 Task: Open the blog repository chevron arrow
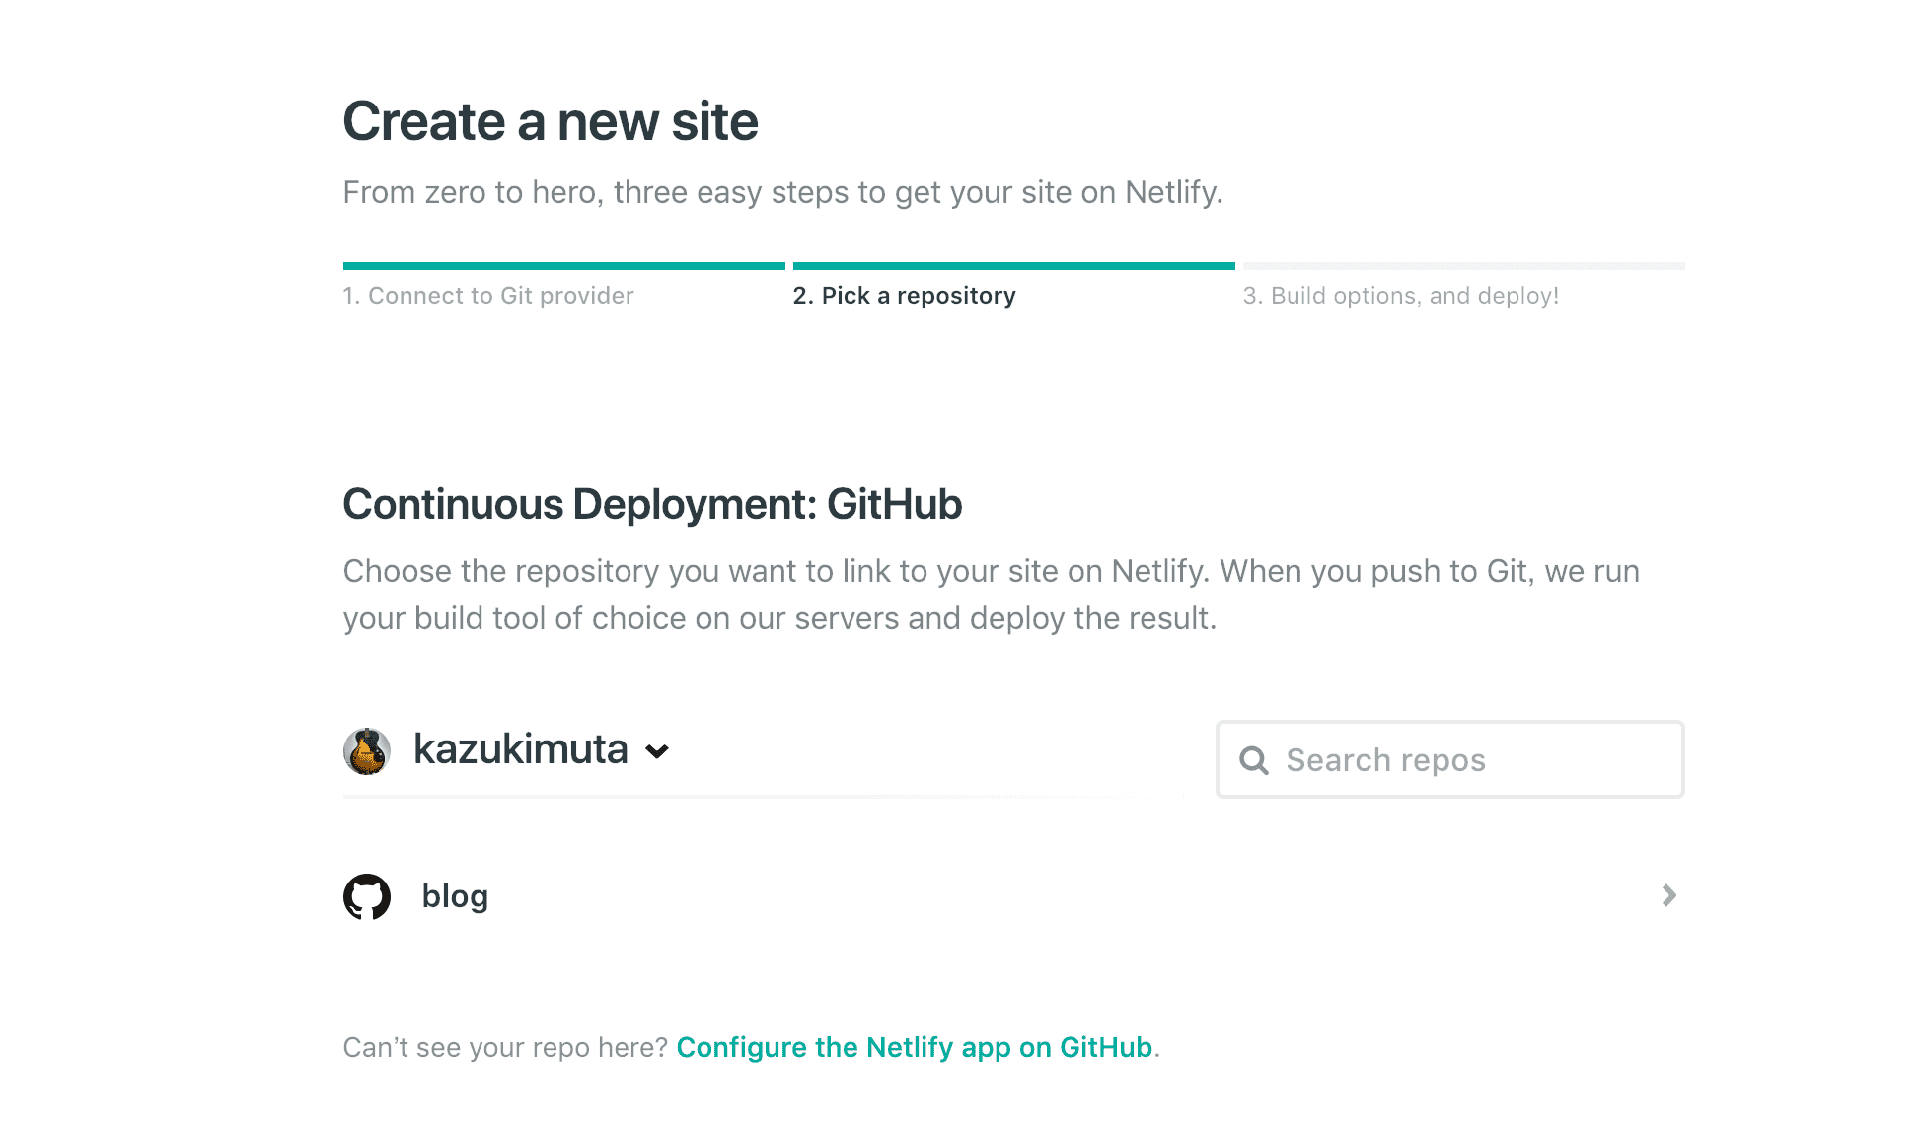[x=1668, y=895]
